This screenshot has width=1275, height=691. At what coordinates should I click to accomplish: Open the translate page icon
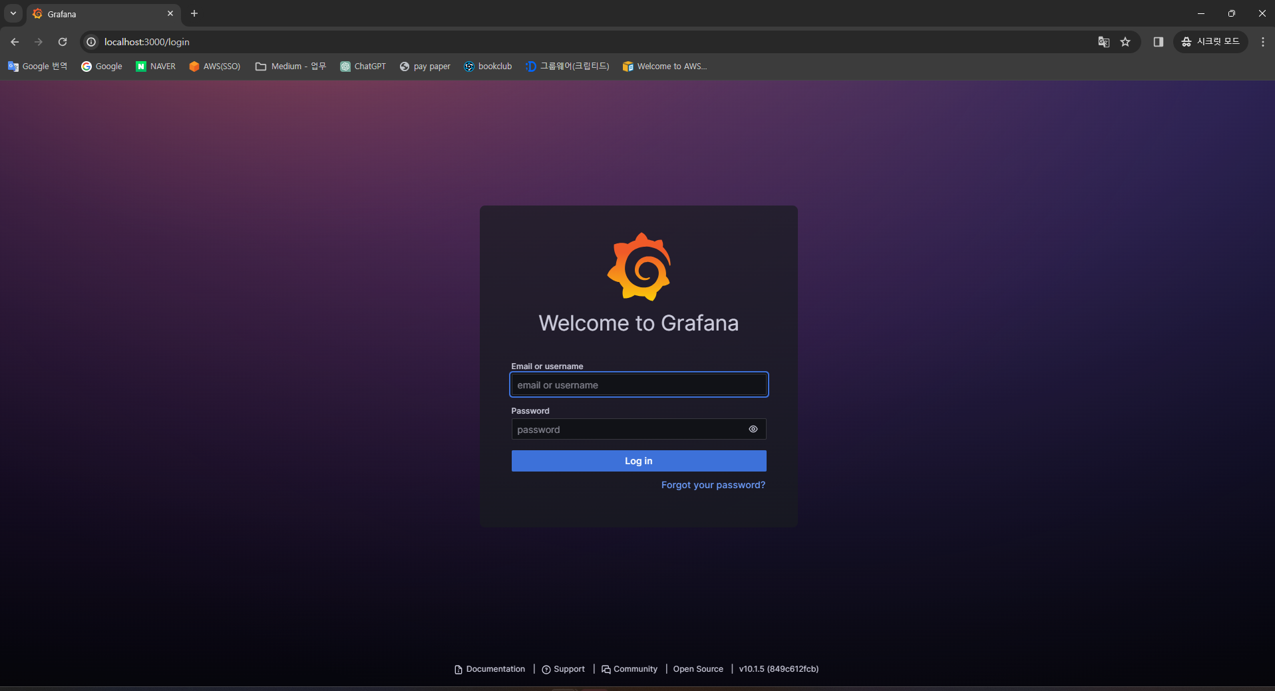click(x=1103, y=42)
